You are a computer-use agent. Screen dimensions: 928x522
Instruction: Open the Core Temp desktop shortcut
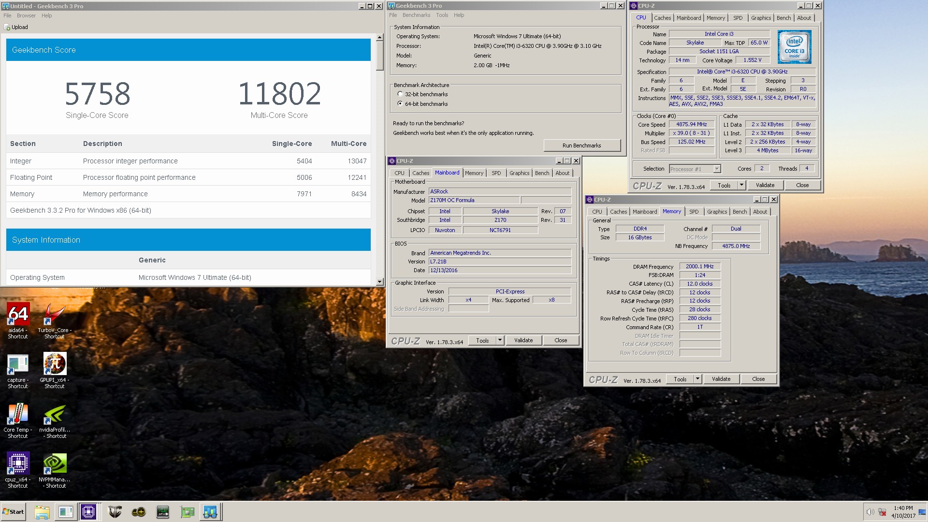click(x=18, y=420)
